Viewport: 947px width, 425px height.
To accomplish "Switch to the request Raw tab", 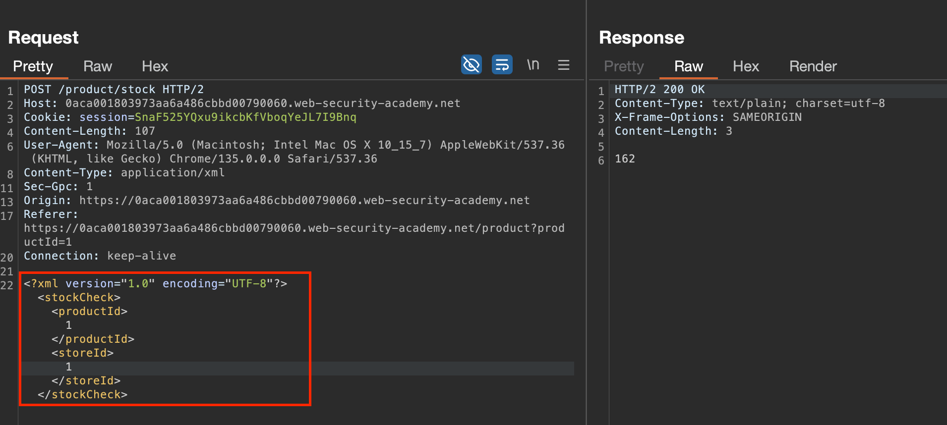I will pyautogui.click(x=97, y=66).
